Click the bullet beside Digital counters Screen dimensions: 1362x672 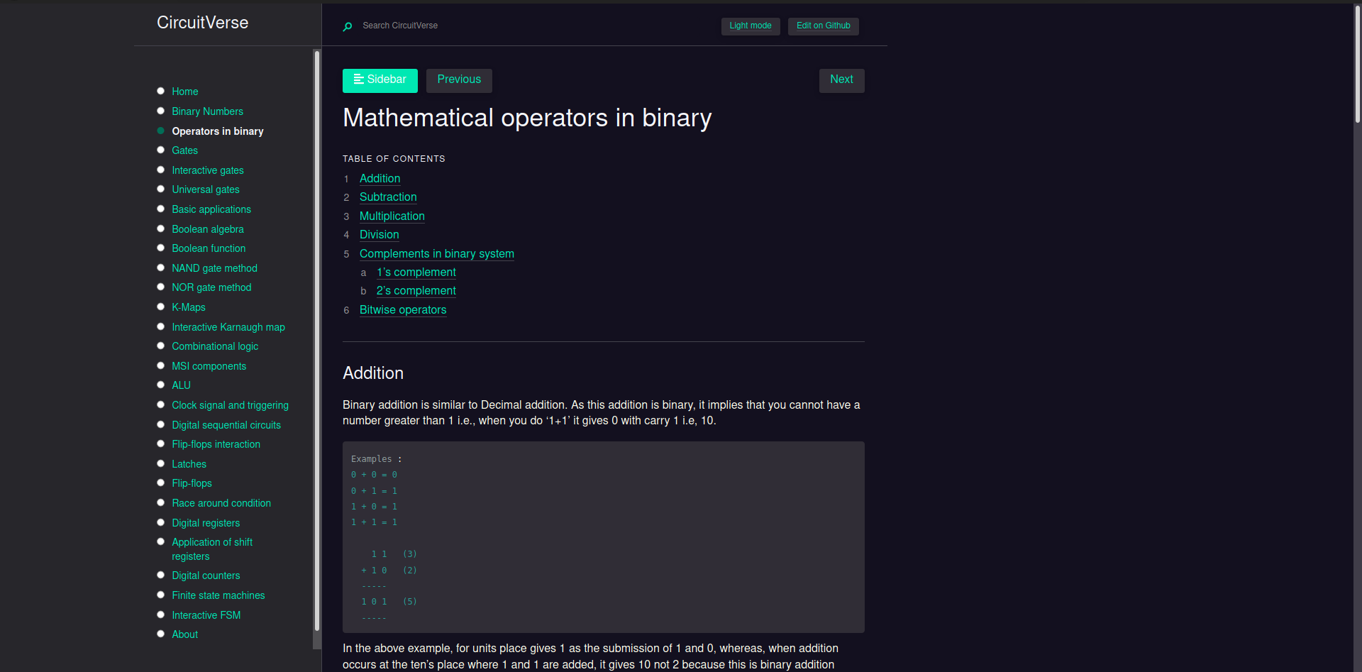161,574
